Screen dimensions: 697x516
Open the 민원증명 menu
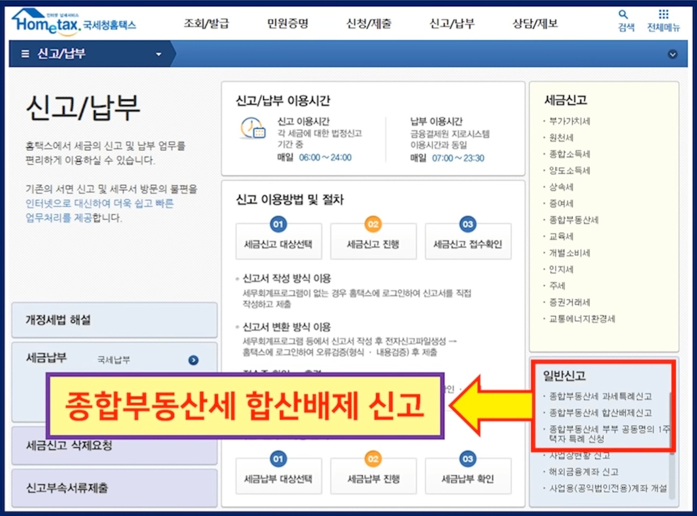287,23
